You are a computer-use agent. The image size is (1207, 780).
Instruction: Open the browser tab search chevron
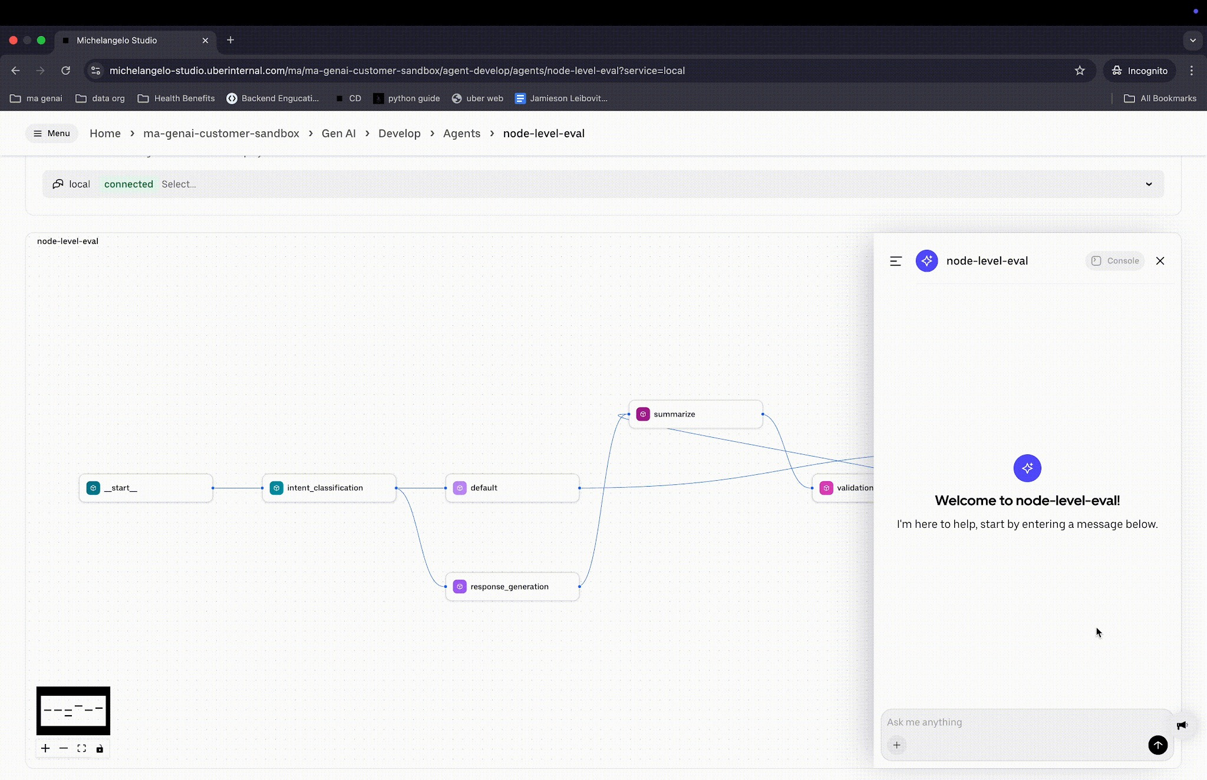pyautogui.click(x=1192, y=40)
